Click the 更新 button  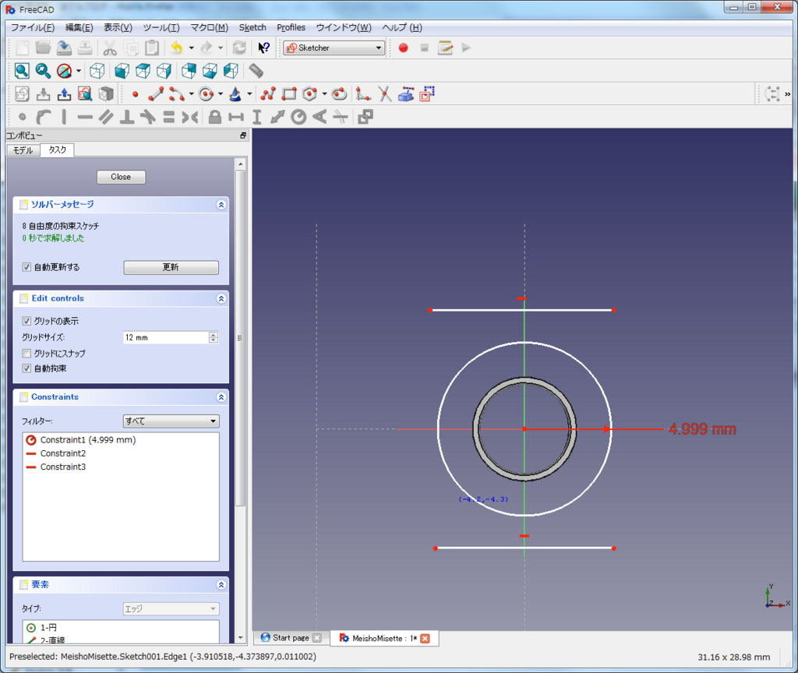pyautogui.click(x=171, y=267)
